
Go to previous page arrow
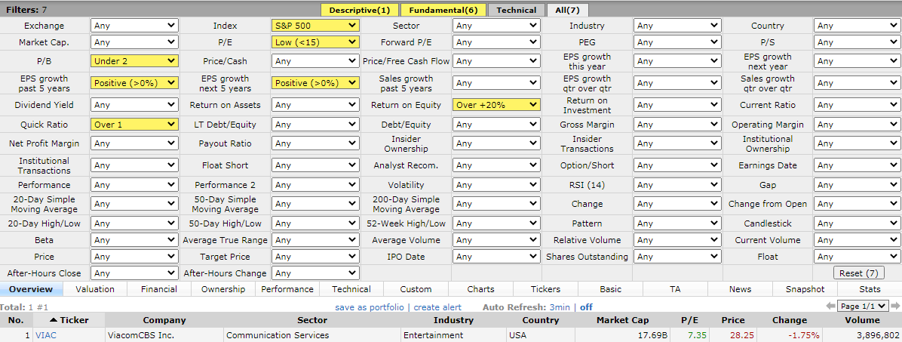tap(830, 307)
